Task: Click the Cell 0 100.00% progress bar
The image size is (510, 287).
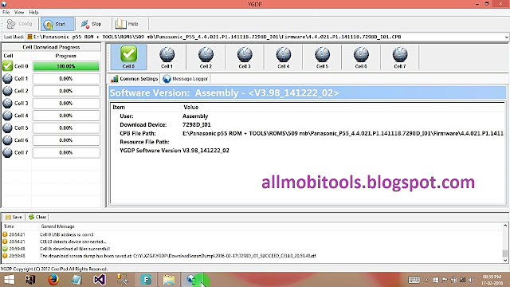Action: pyautogui.click(x=66, y=66)
